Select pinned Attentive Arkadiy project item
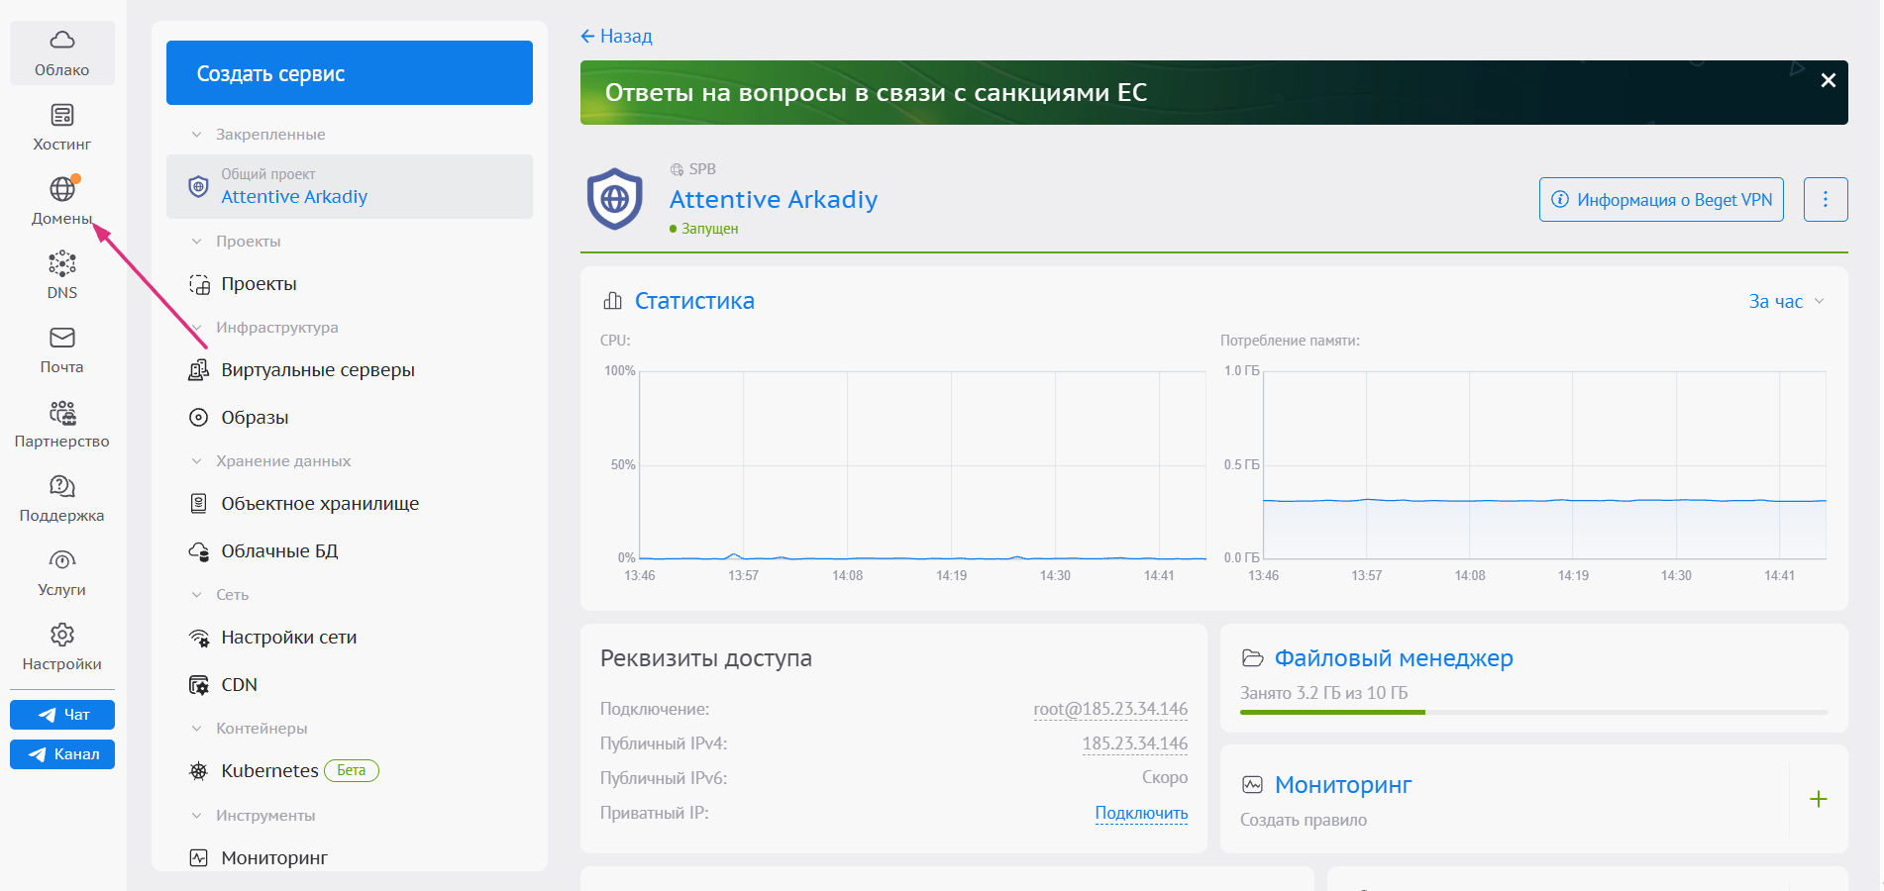The image size is (1884, 891). tap(350, 186)
